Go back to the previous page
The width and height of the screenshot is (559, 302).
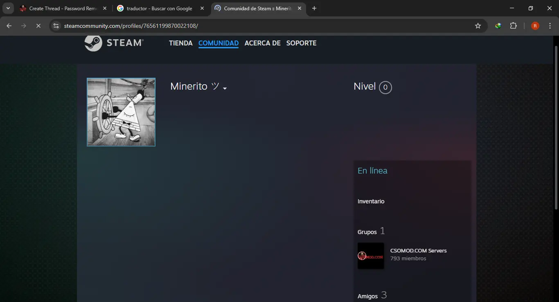tap(9, 26)
